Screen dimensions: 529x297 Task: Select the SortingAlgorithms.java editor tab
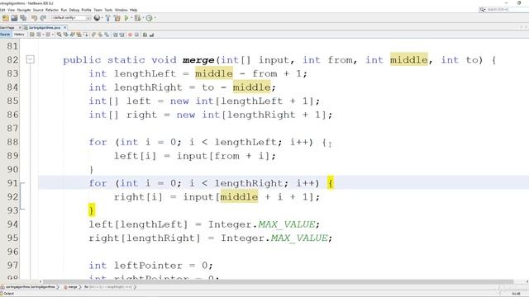44,27
